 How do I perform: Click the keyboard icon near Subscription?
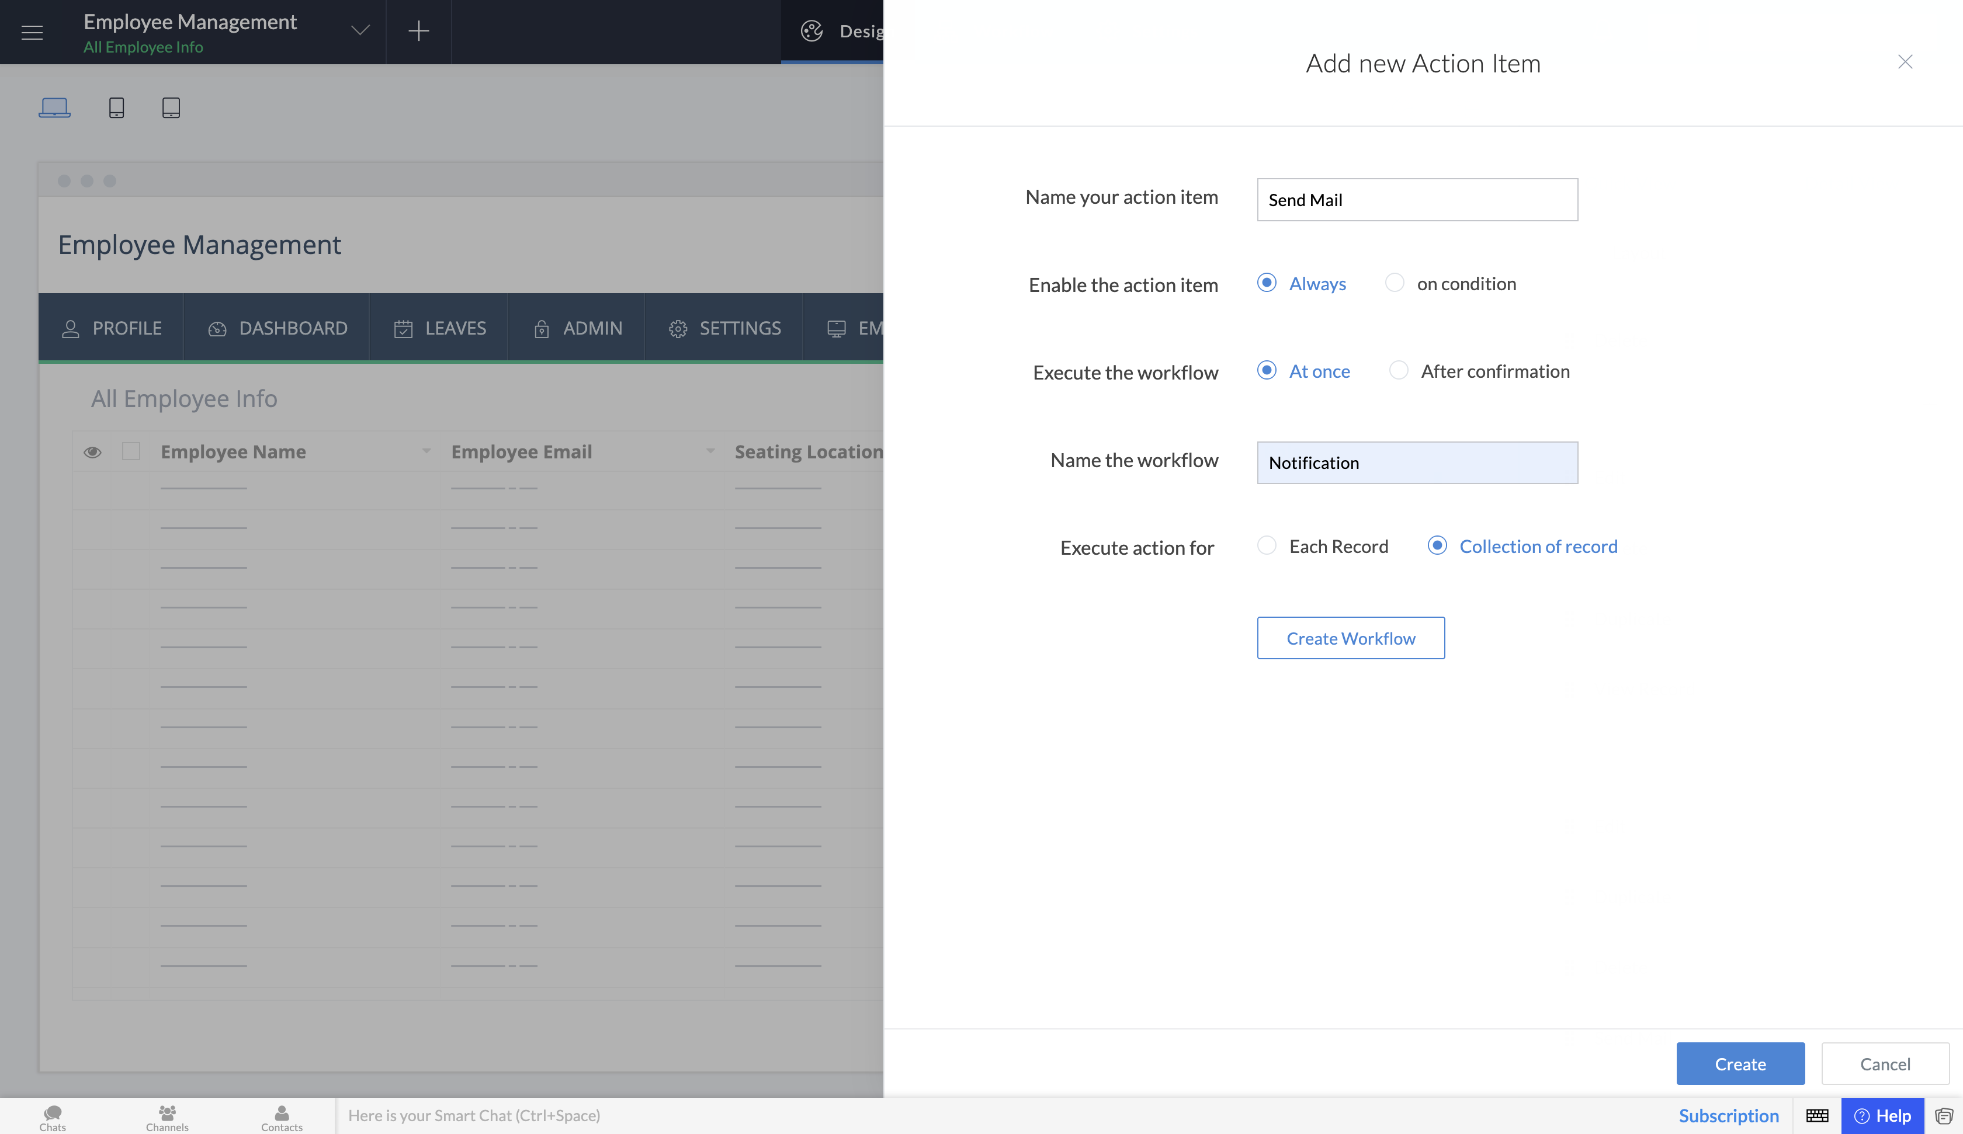tap(1816, 1115)
